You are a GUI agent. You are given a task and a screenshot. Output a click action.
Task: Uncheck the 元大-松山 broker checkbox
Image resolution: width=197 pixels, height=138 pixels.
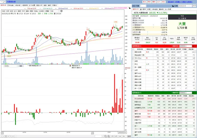coord(133,58)
